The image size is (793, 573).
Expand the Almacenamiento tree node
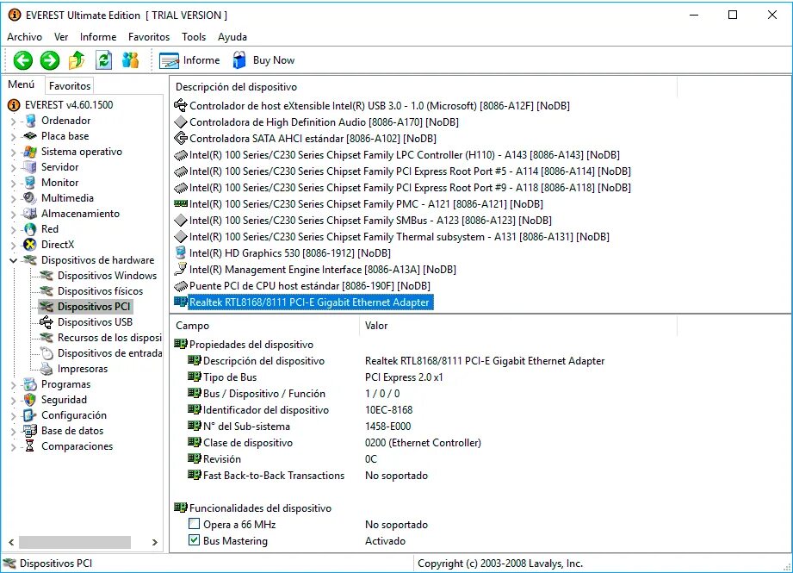(14, 214)
